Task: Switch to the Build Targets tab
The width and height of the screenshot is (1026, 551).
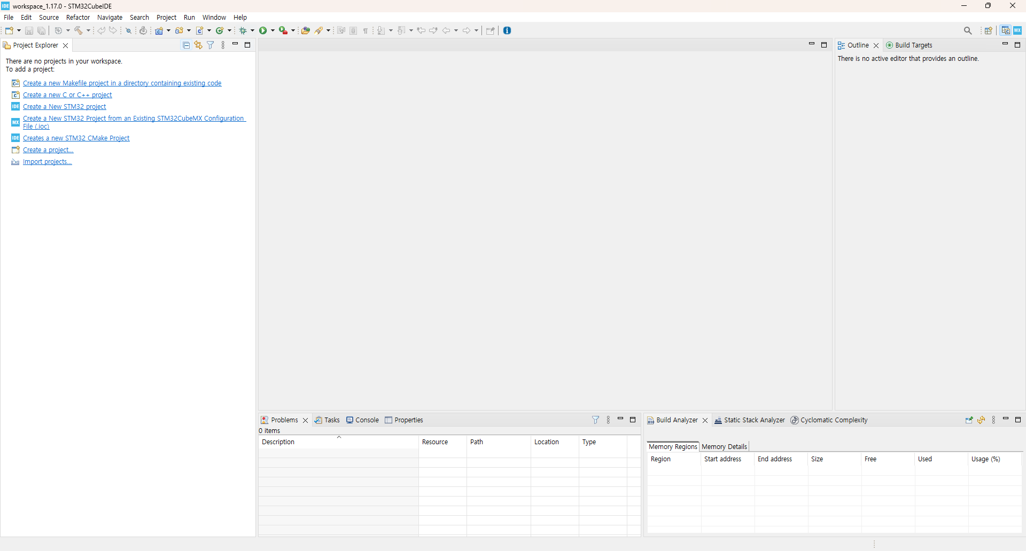Action: point(909,45)
